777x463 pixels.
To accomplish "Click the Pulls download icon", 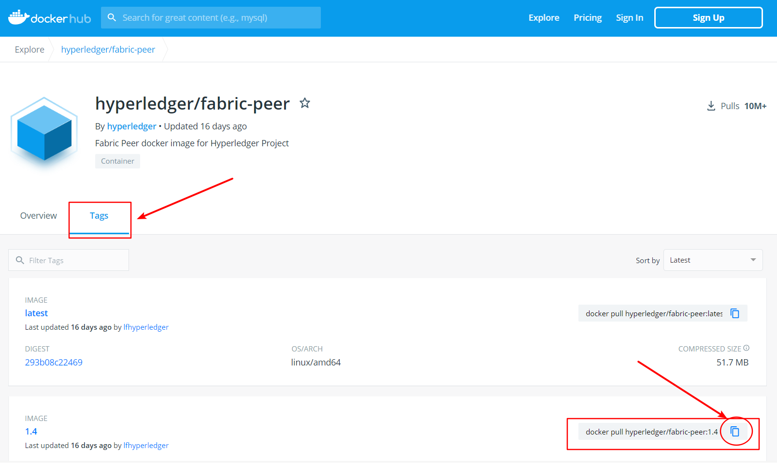I will [711, 106].
